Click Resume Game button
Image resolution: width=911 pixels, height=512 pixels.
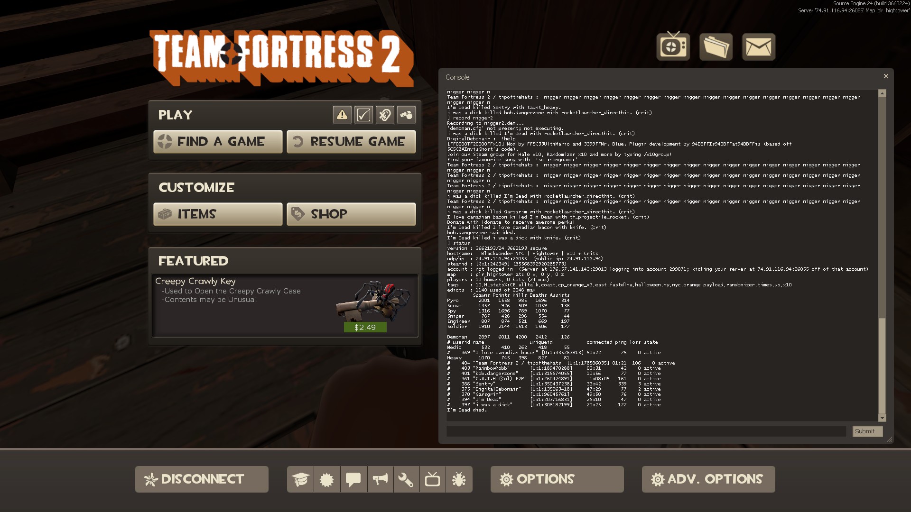[351, 142]
